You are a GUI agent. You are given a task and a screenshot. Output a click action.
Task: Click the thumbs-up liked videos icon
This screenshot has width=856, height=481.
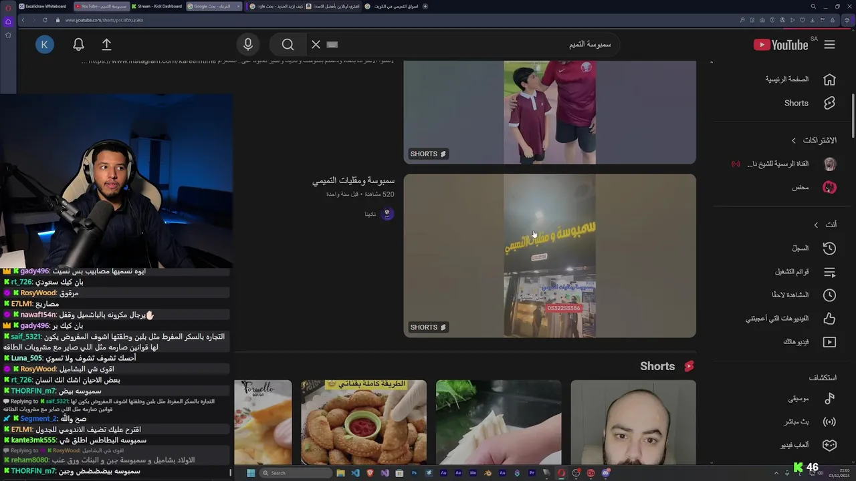tap(829, 319)
